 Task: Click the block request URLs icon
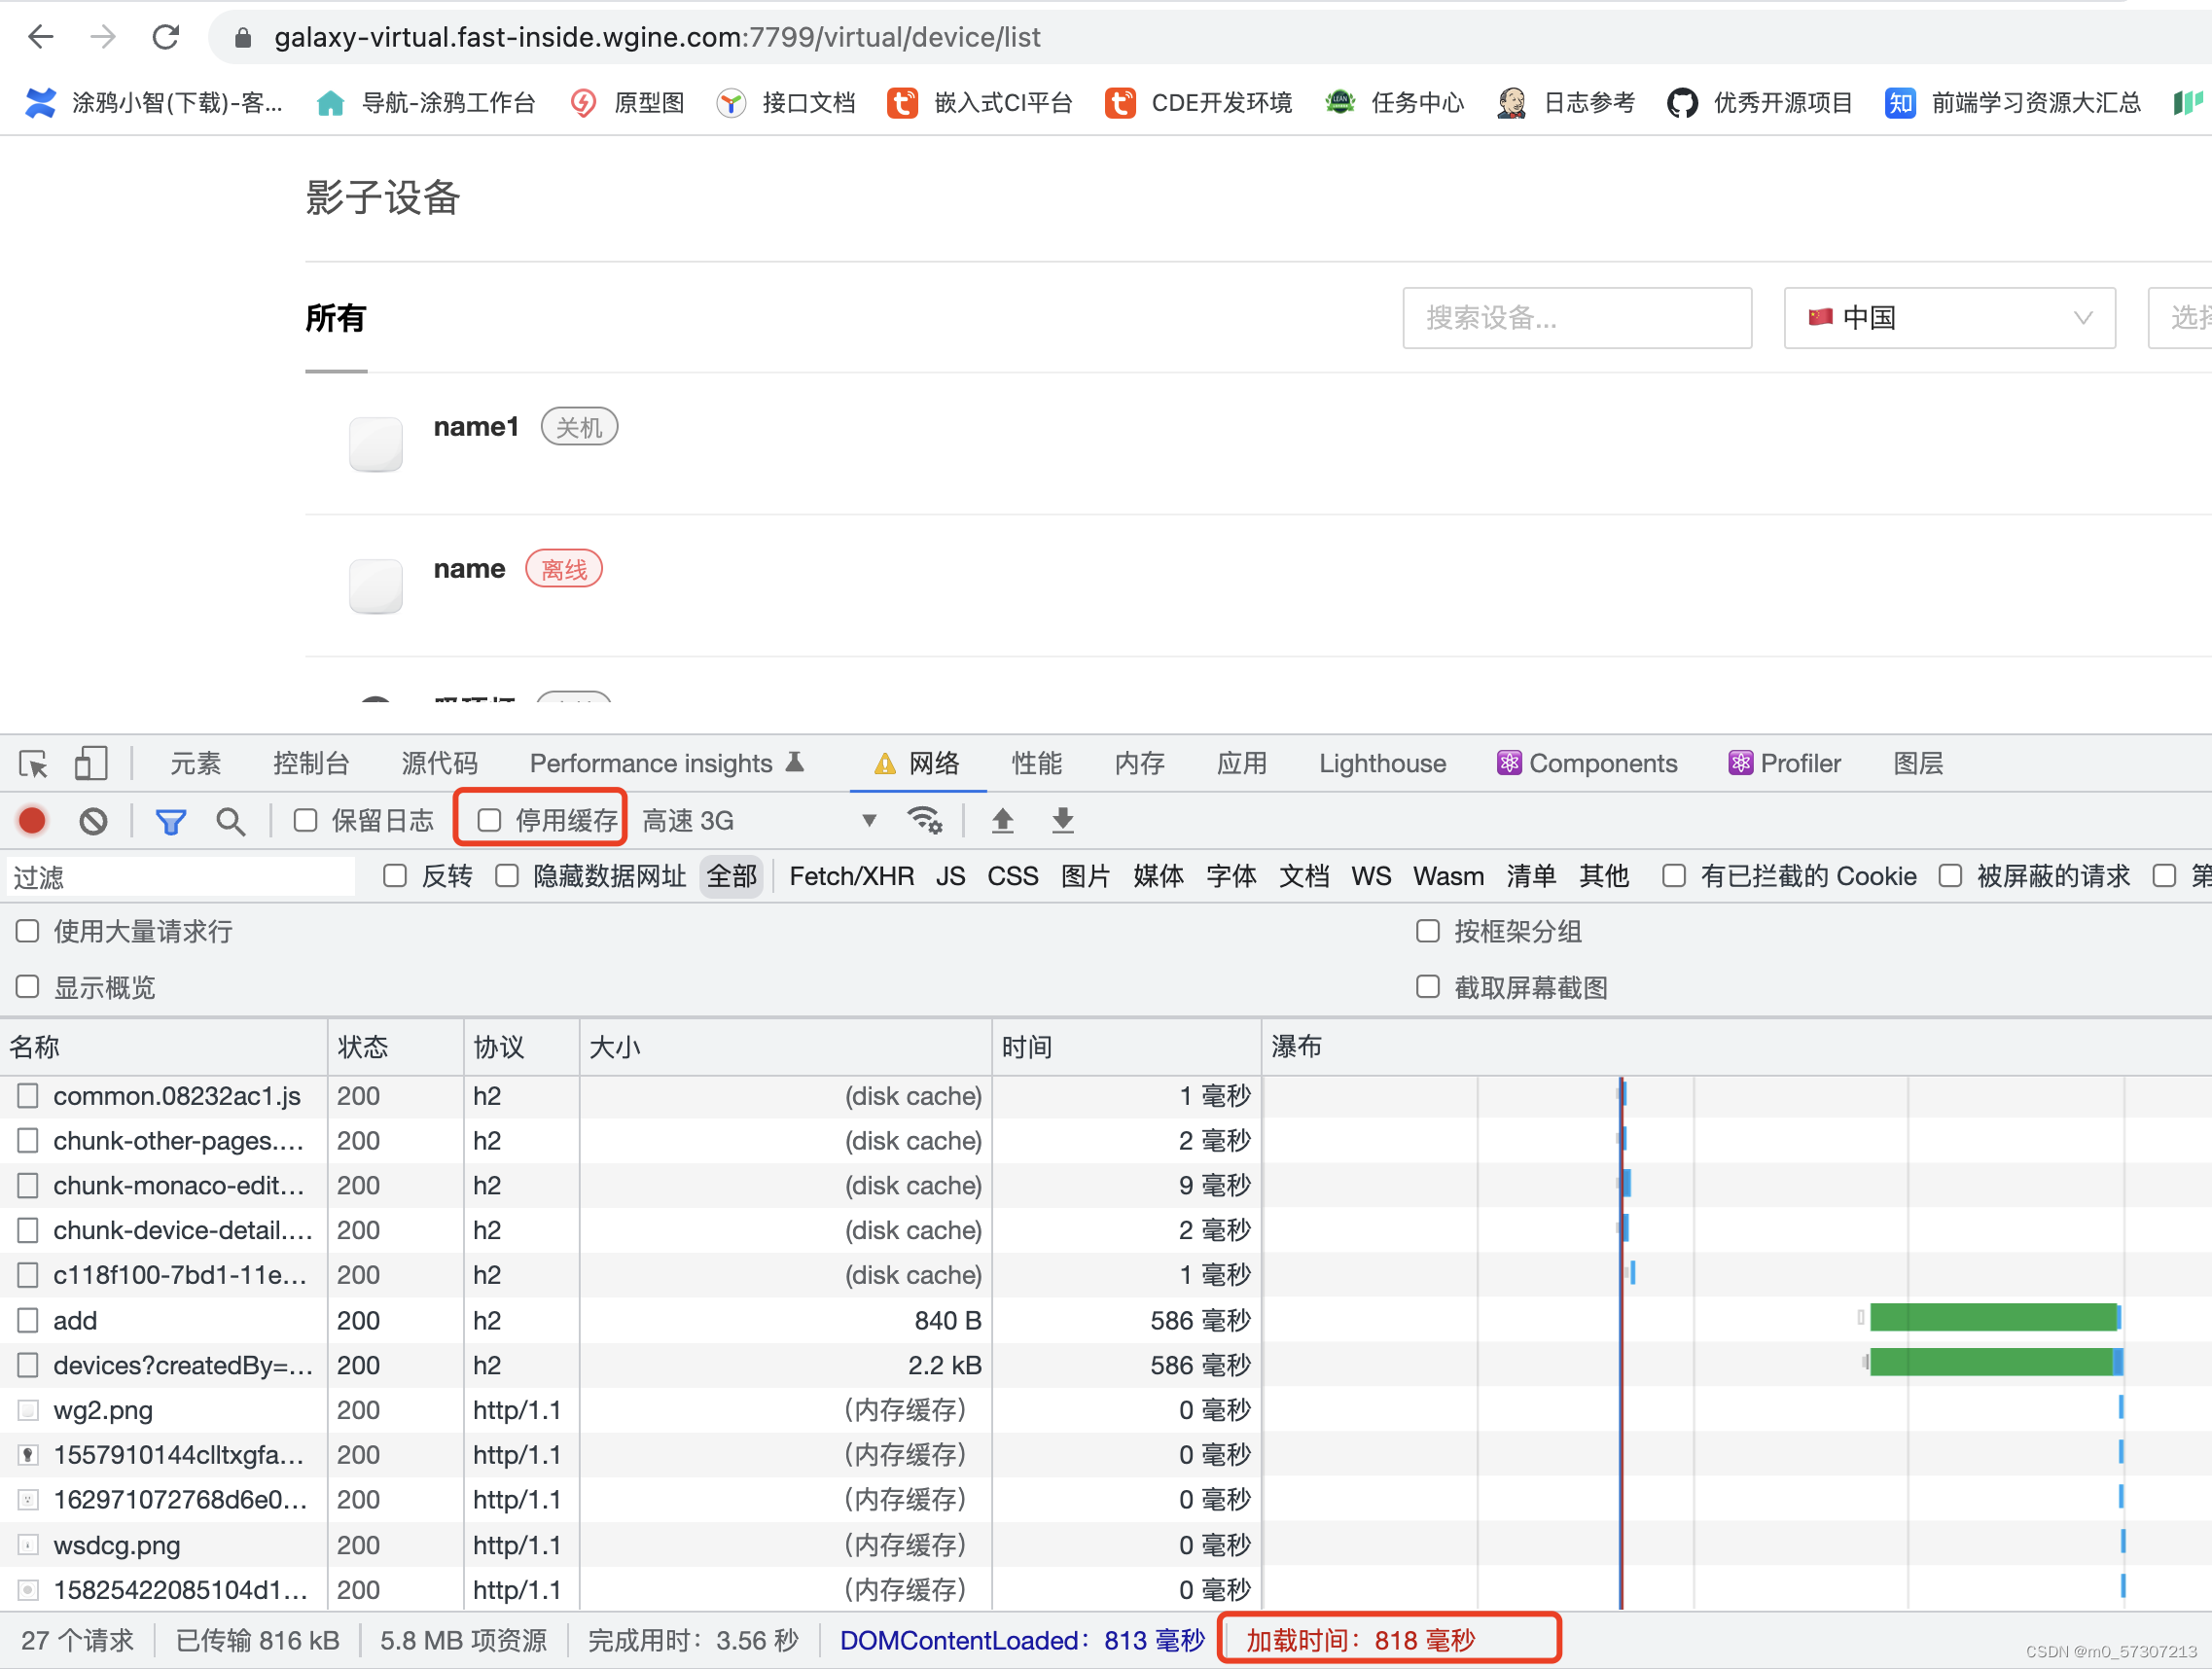tap(96, 819)
